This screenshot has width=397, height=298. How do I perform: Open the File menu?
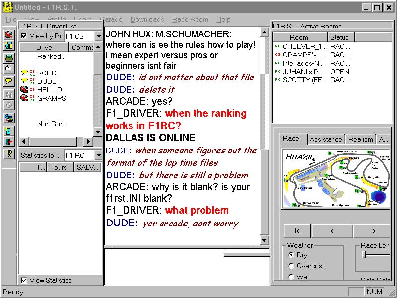11,19
